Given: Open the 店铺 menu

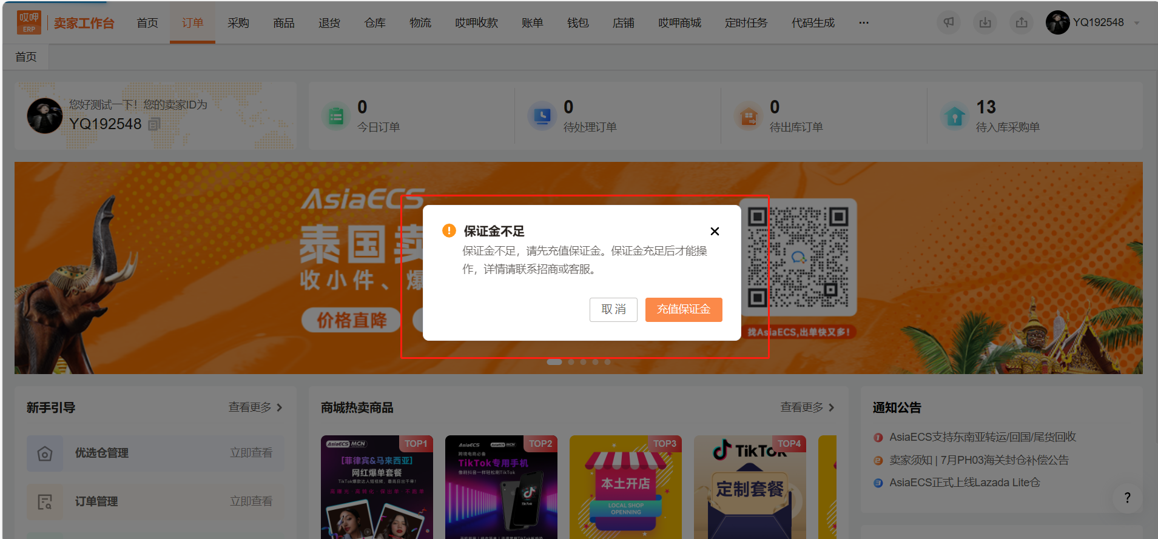Looking at the screenshot, I should 624,23.
